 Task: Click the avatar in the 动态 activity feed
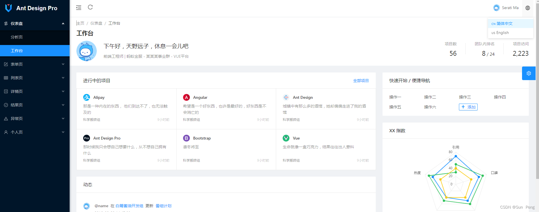click(87, 206)
